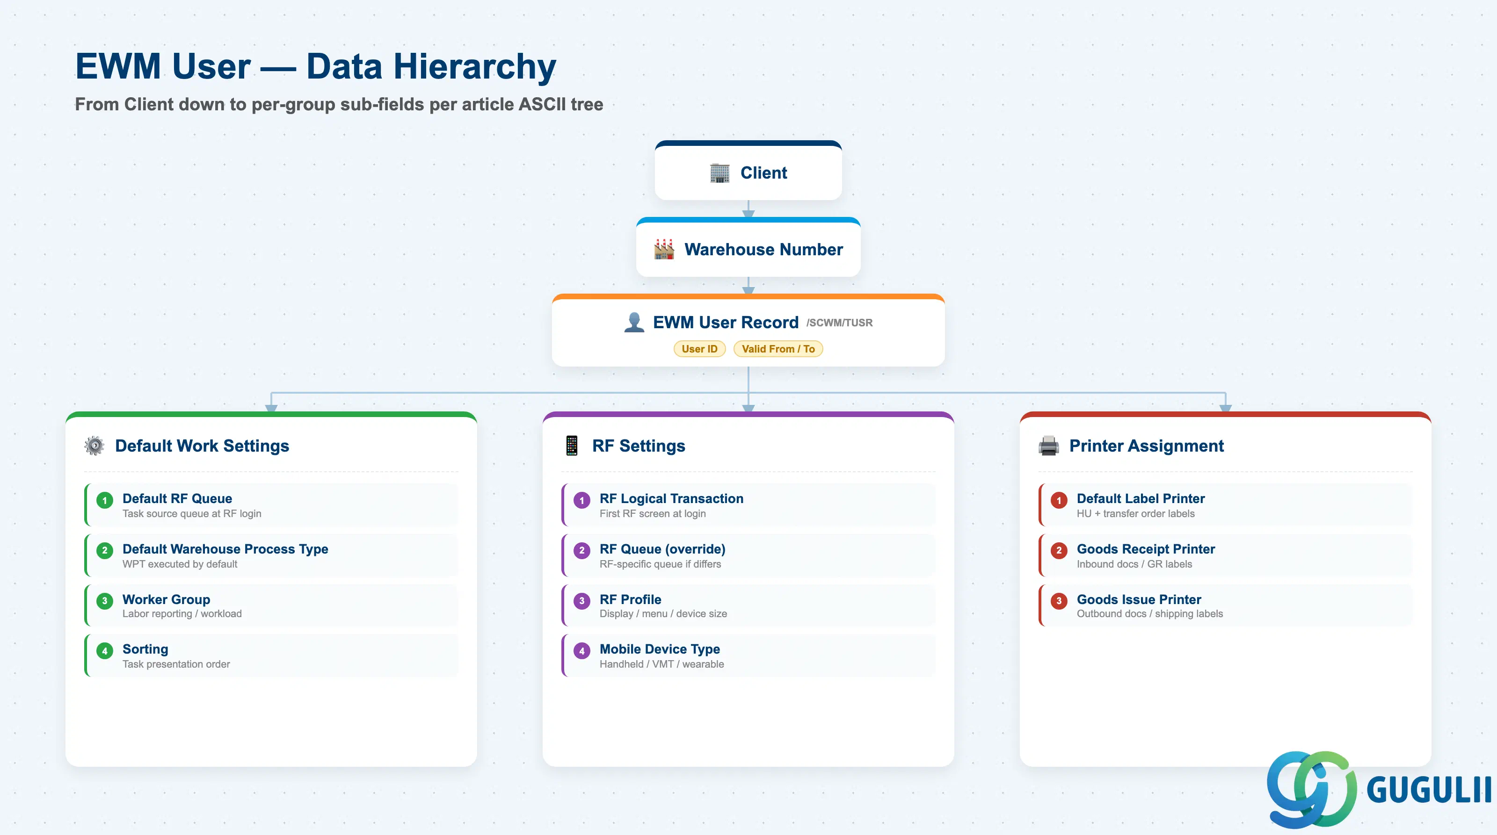Click number badge beside Default RF Queue

[x=105, y=501]
